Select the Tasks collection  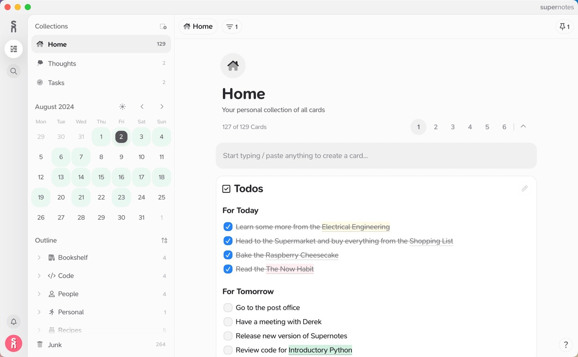point(56,83)
